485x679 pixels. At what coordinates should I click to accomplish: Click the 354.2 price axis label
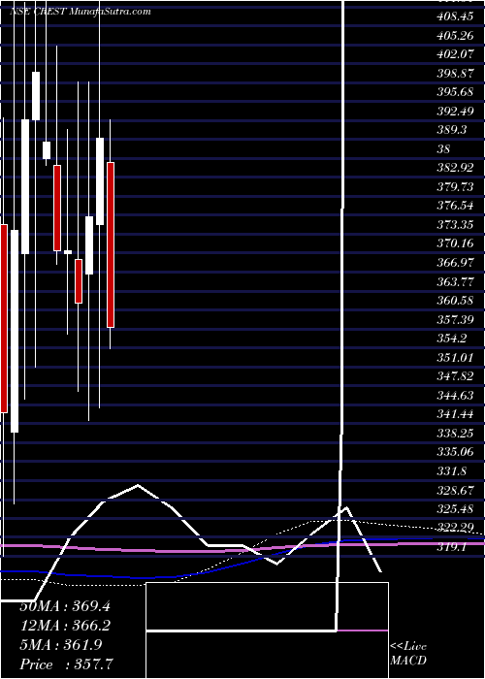(x=451, y=338)
